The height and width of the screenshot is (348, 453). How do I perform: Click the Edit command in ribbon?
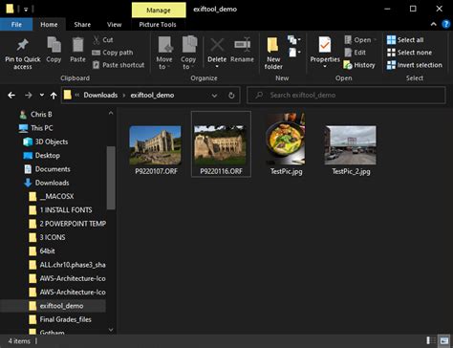click(x=355, y=53)
